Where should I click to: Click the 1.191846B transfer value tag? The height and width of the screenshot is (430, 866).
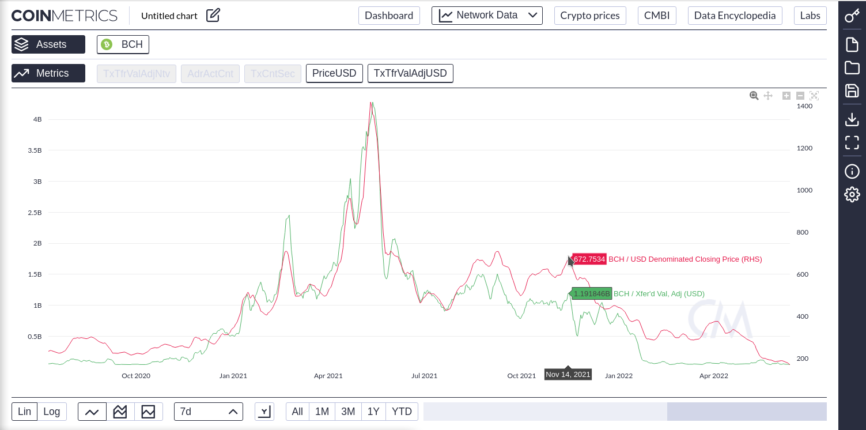592,293
